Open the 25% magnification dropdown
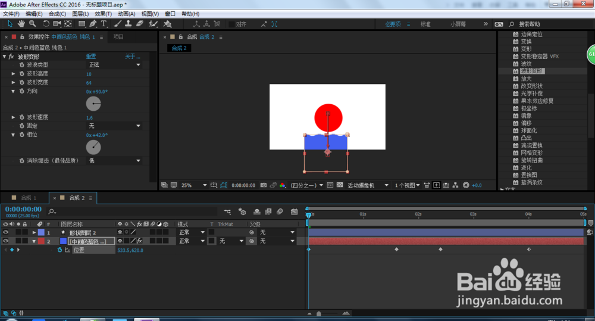The image size is (595, 321). click(194, 185)
